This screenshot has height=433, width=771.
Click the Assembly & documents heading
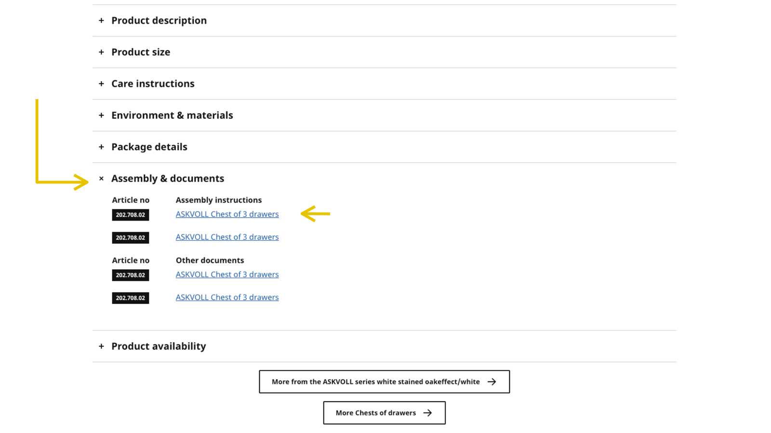click(167, 179)
